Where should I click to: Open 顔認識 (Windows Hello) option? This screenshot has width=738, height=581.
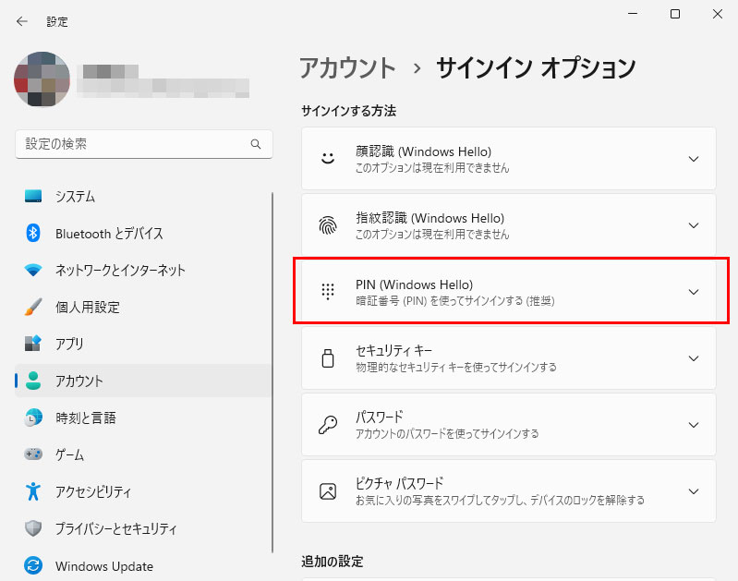(508, 159)
